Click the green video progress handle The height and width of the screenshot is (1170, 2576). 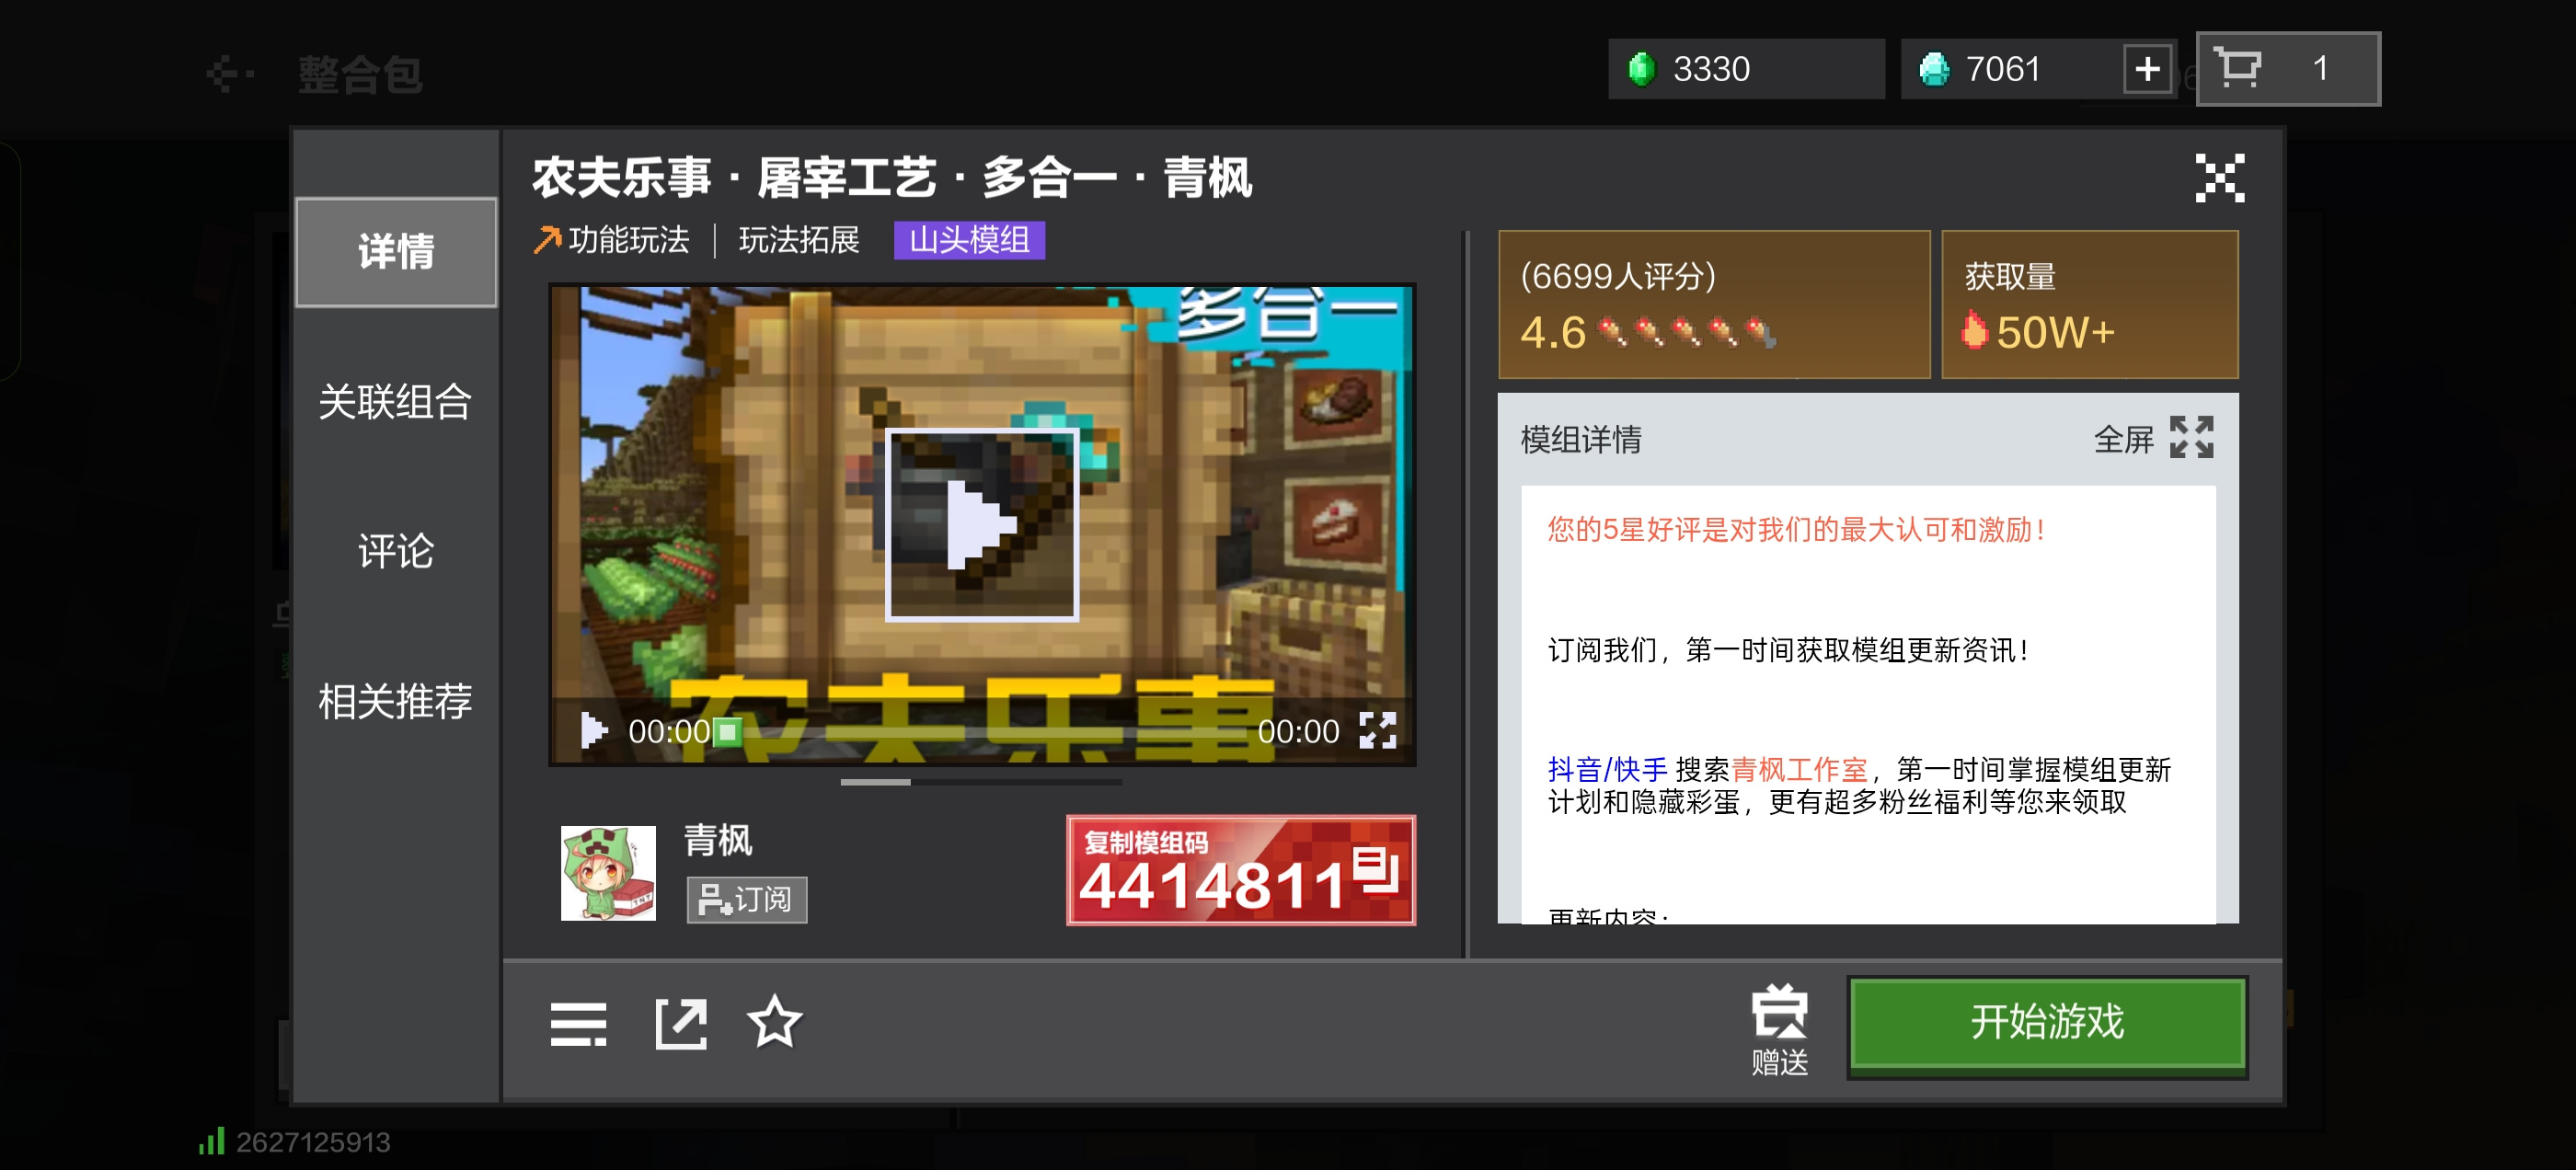[728, 732]
